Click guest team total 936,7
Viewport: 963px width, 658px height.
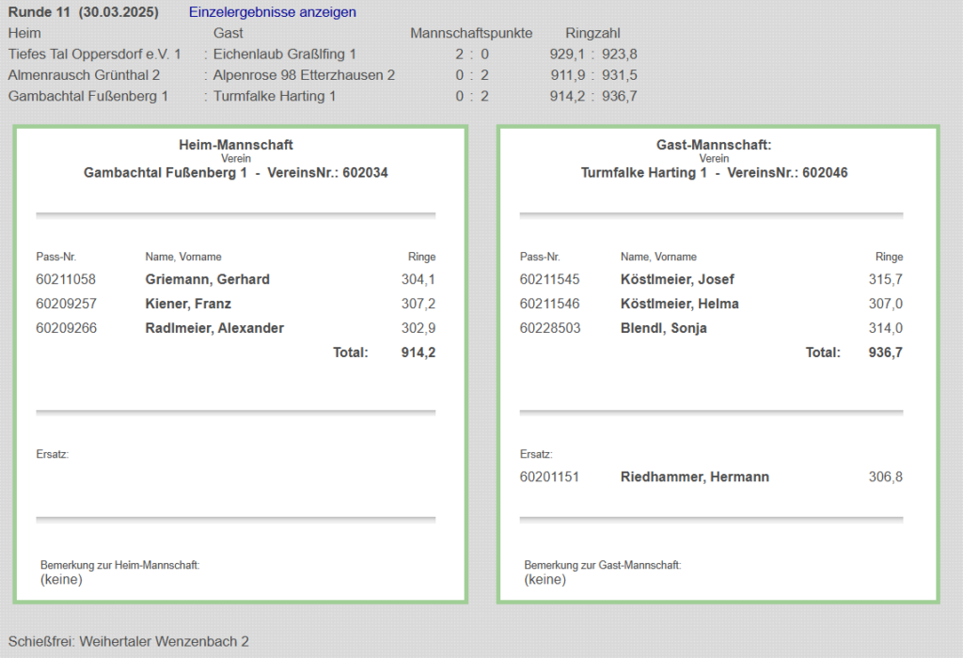click(x=885, y=352)
